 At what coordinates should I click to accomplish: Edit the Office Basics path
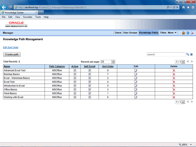[x=136, y=89]
